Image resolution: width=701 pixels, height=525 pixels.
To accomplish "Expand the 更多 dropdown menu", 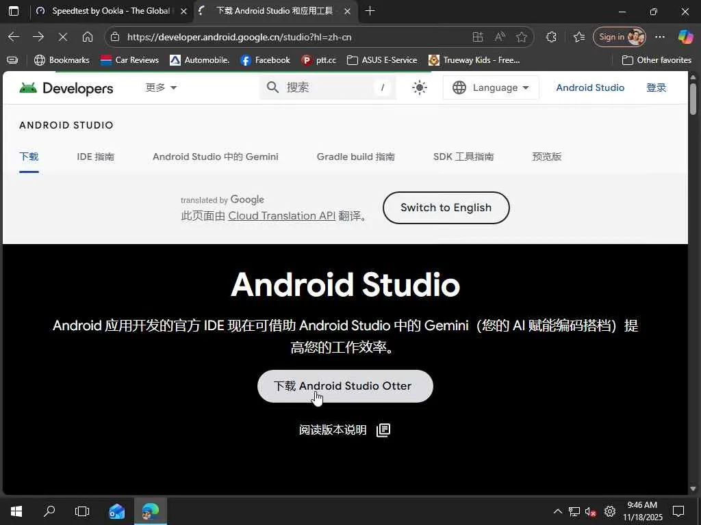I will click(161, 87).
